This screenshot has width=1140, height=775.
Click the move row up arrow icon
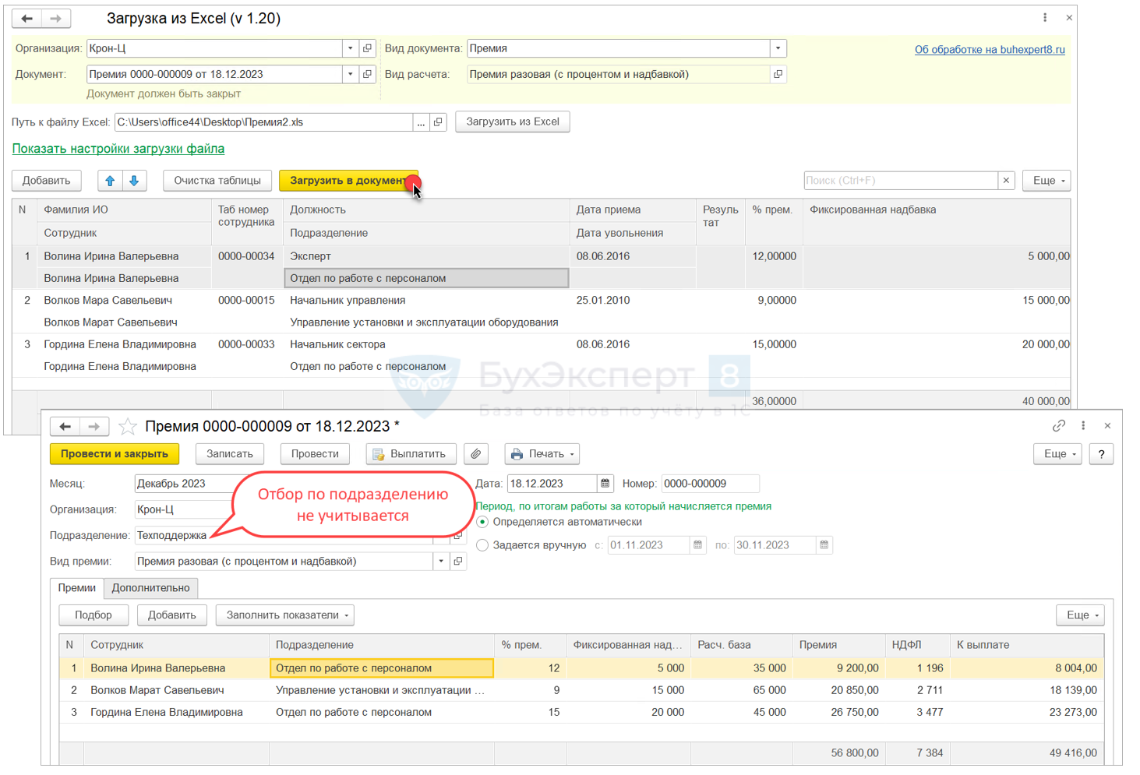pyautogui.click(x=110, y=181)
